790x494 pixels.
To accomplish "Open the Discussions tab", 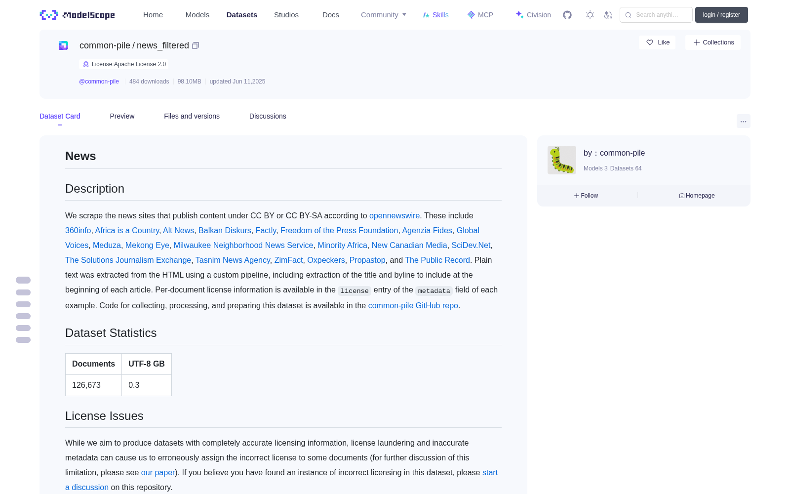I will (268, 116).
